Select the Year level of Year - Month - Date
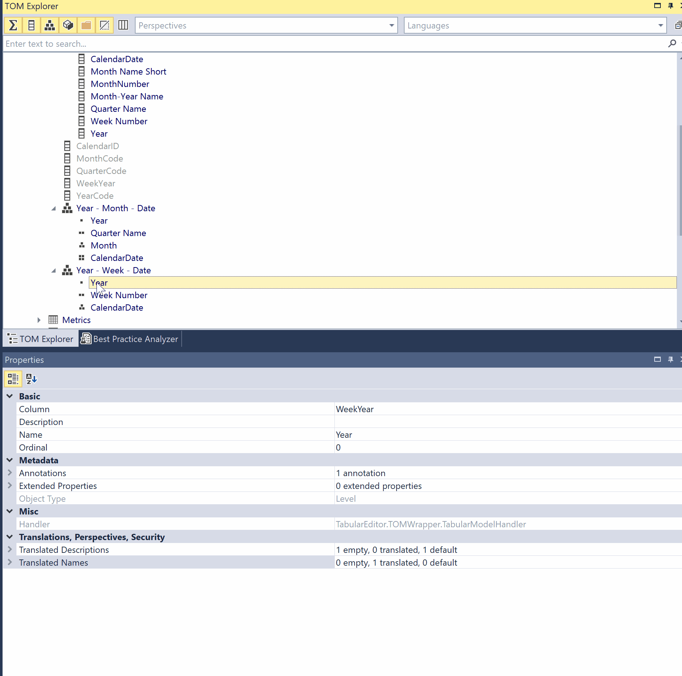 point(99,221)
